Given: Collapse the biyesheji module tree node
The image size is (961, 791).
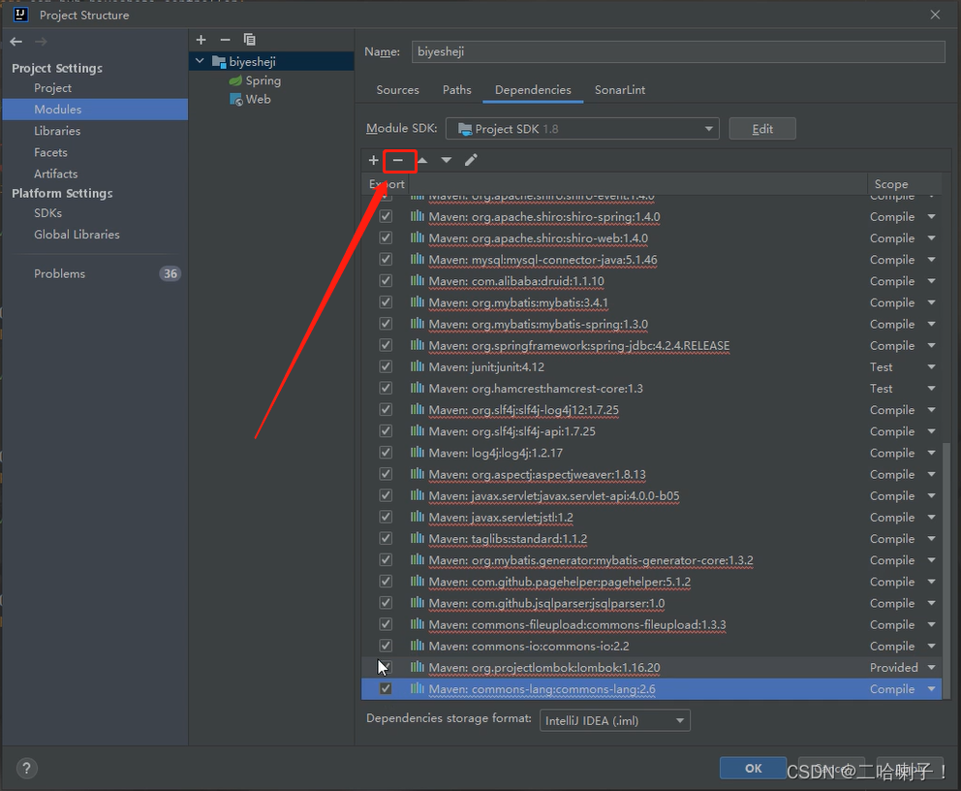Looking at the screenshot, I should (200, 61).
